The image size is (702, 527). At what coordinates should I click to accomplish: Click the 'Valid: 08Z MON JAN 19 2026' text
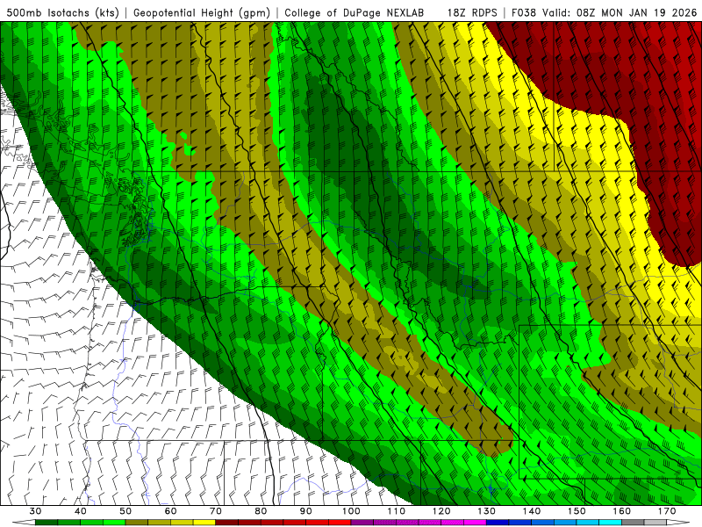620,12
